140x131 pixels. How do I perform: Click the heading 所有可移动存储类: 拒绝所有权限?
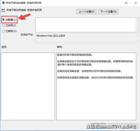click(x=24, y=10)
